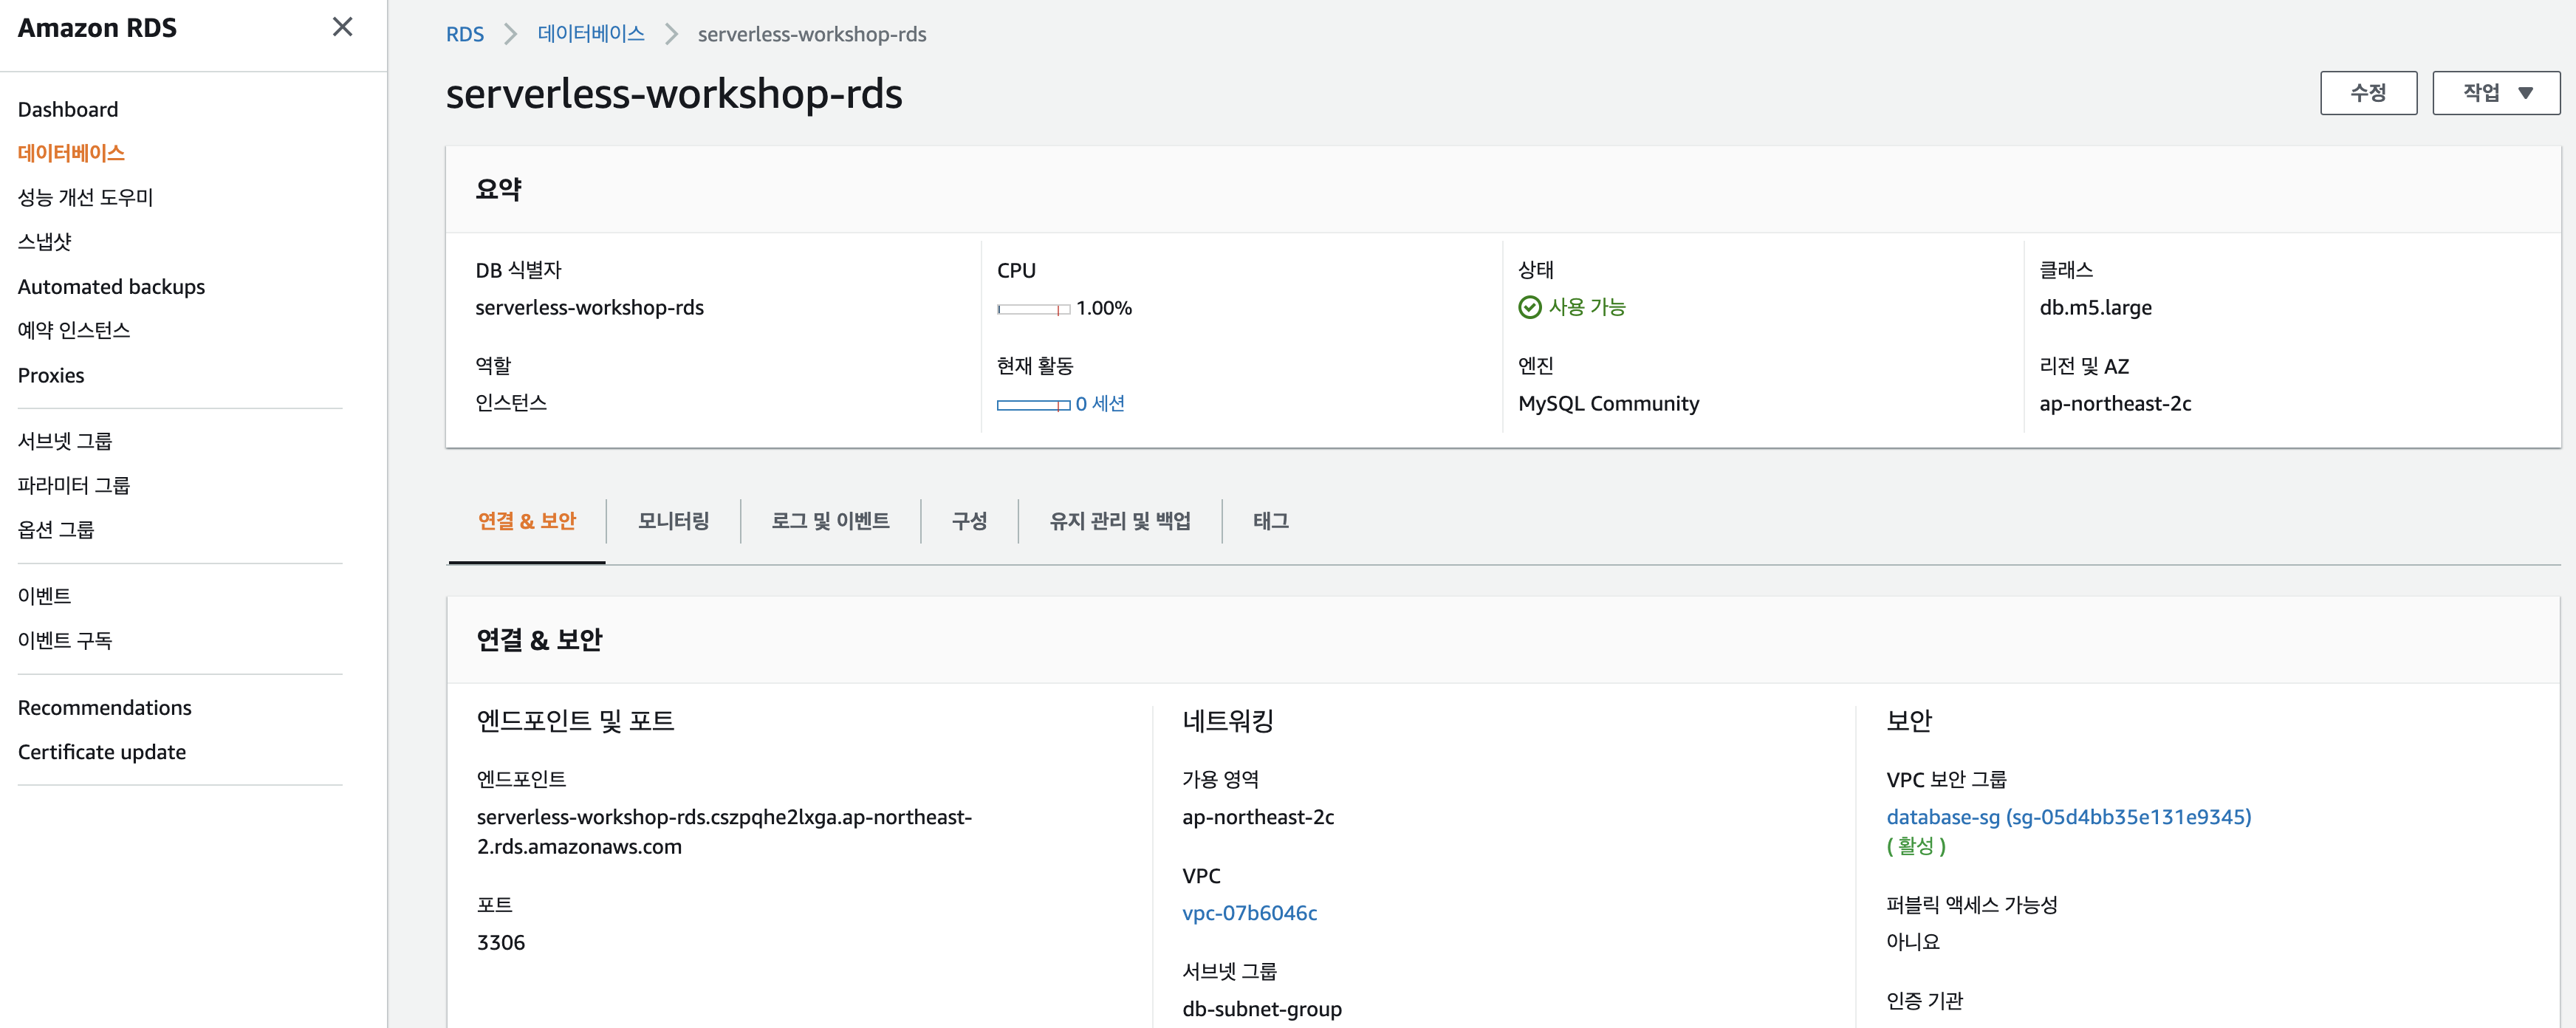Image resolution: width=2576 pixels, height=1028 pixels.
Task: Switch to the 모니터링 tab
Action: (674, 521)
